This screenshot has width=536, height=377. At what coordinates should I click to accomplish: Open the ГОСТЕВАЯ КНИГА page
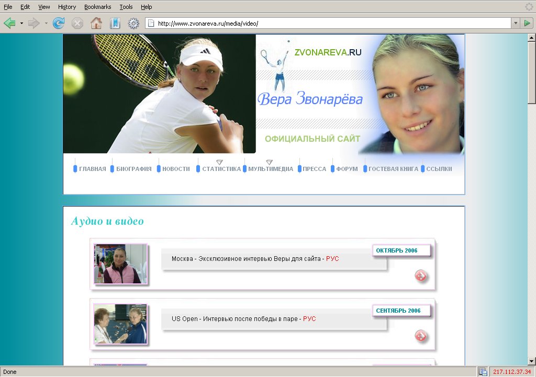[x=394, y=169]
